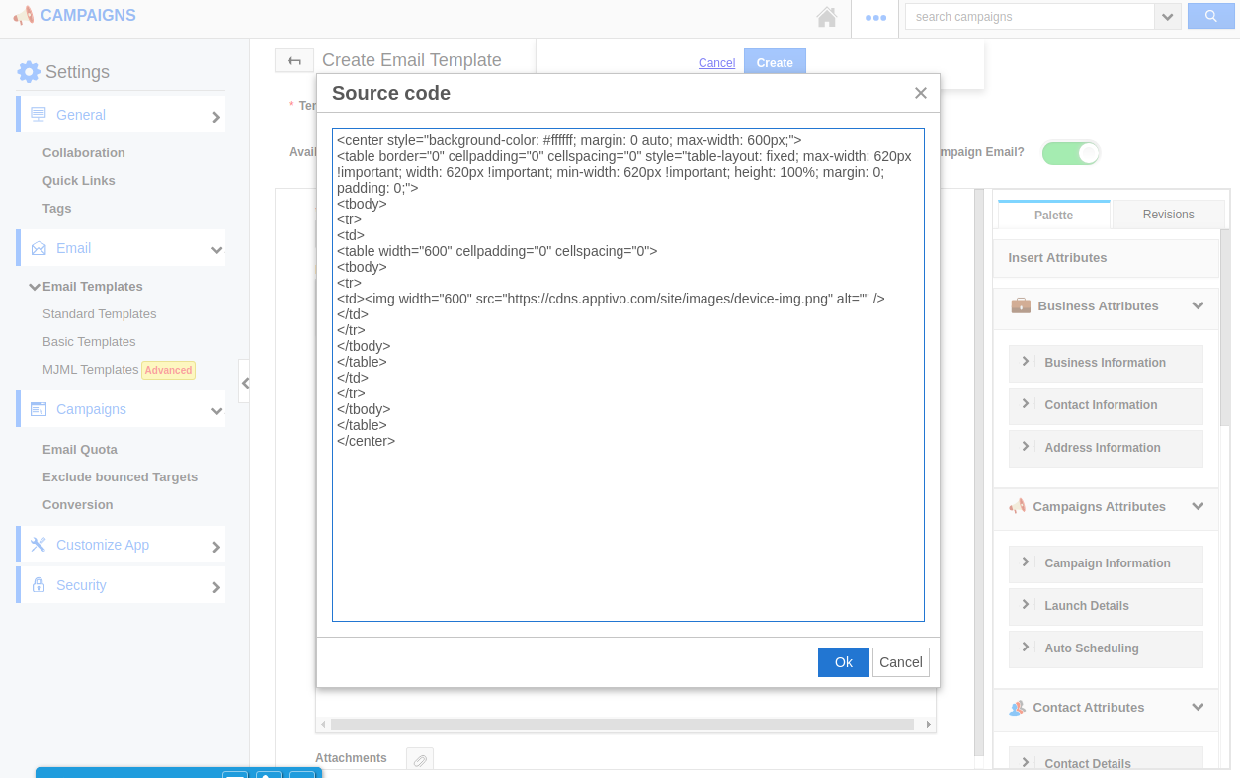Close the Source code dialog
The height and width of the screenshot is (778, 1240).
(921, 93)
